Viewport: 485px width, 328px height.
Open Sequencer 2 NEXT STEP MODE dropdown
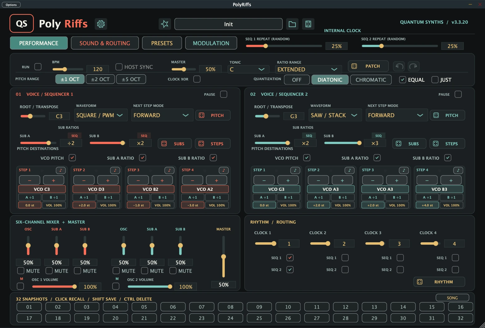pyautogui.click(x=397, y=115)
